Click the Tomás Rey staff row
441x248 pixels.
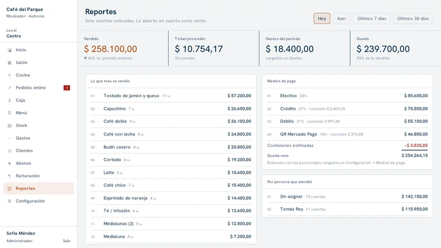[347, 209]
